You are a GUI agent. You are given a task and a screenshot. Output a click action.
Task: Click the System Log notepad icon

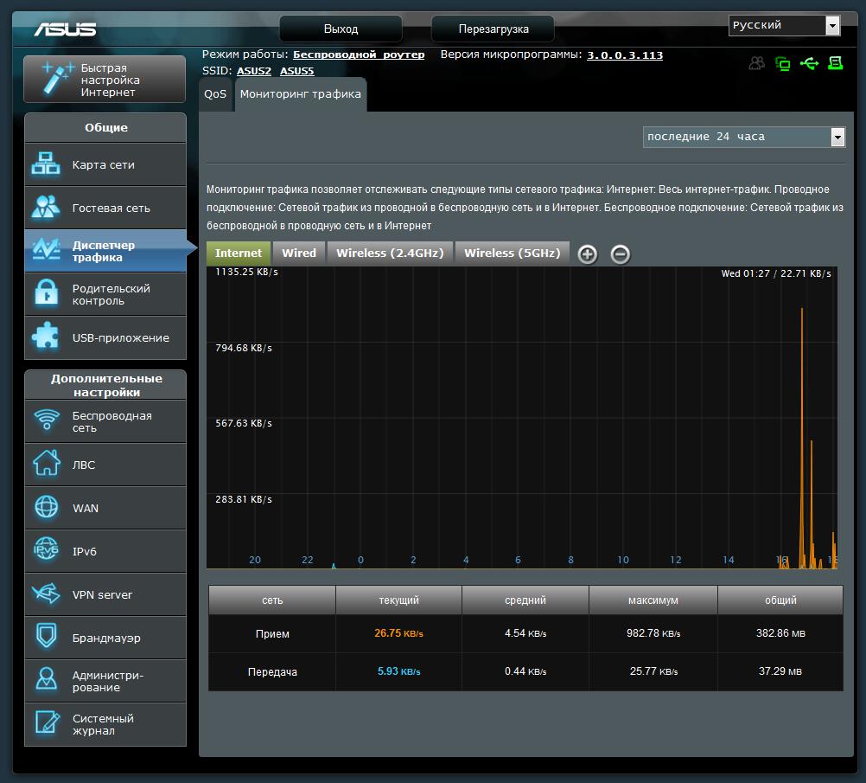tap(47, 722)
